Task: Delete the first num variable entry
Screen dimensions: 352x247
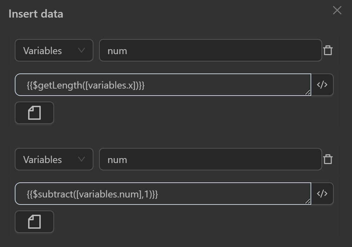Action: (x=328, y=50)
